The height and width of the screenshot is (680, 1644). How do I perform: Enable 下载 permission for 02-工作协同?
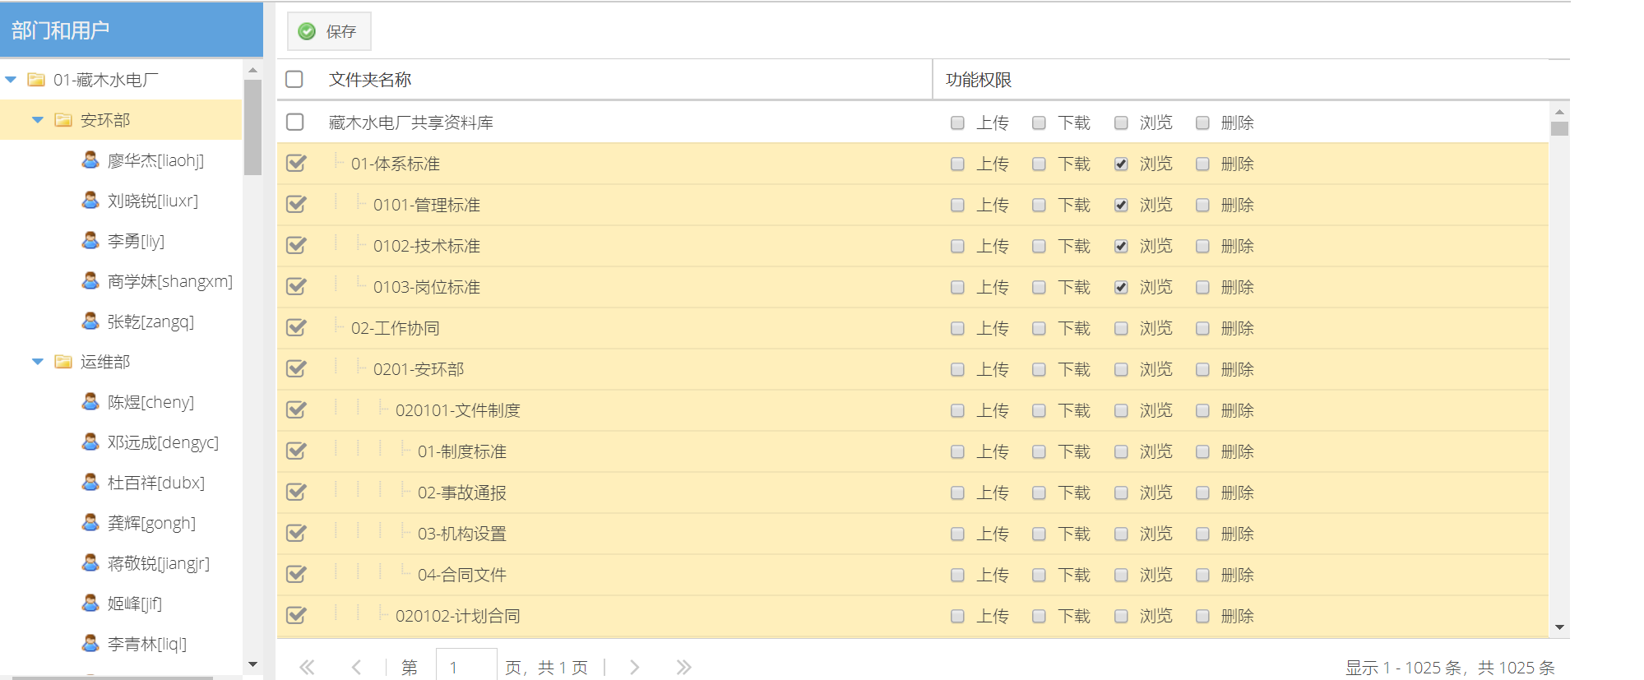(x=1039, y=328)
